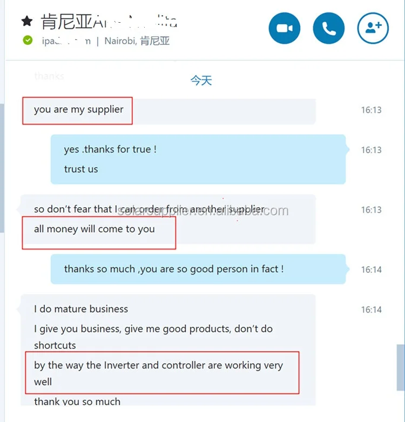405x422 pixels.
Task: Select the 'don't do shortcuts' message text
Action: pos(153,337)
